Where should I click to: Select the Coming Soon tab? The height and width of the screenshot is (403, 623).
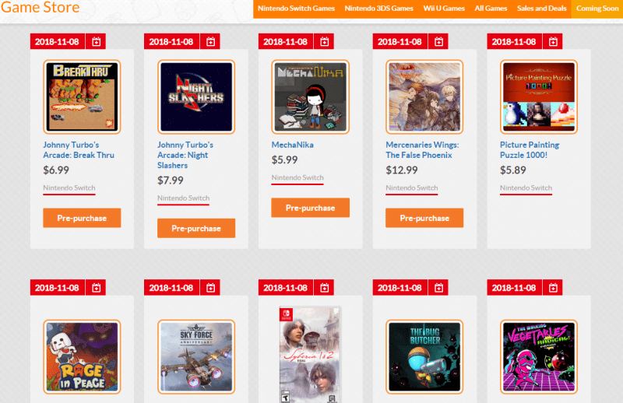pyautogui.click(x=597, y=9)
